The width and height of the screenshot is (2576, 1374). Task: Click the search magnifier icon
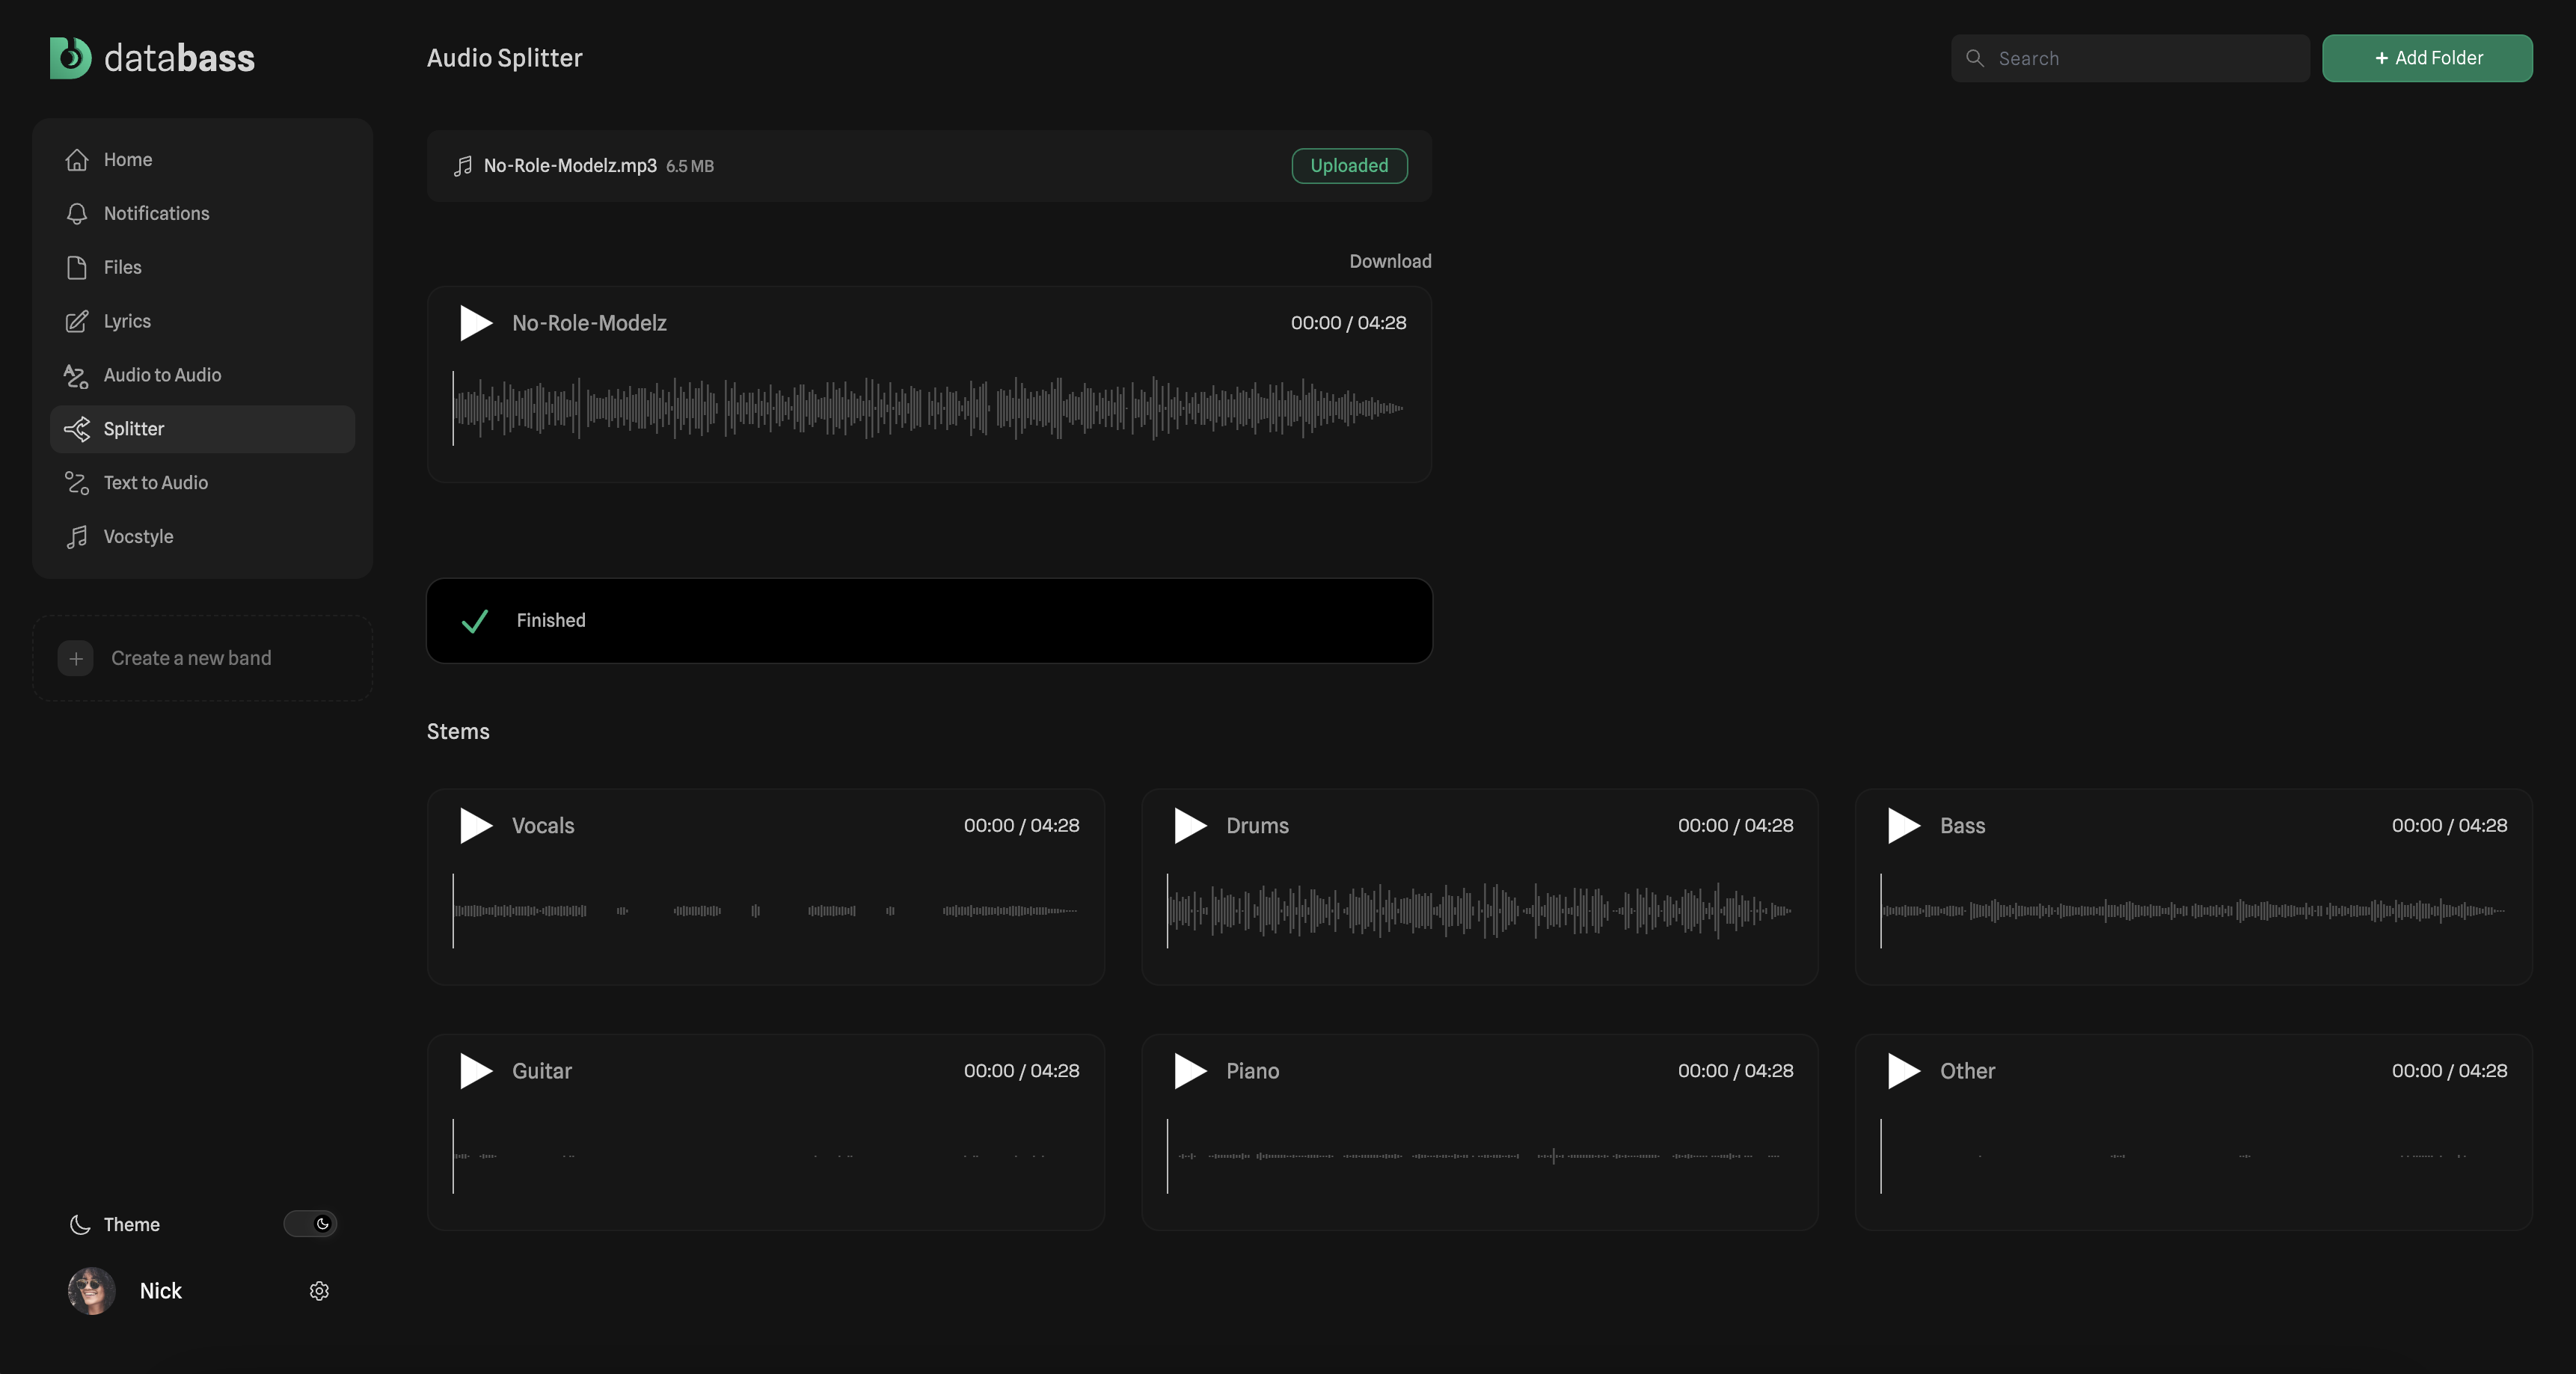tap(1975, 58)
